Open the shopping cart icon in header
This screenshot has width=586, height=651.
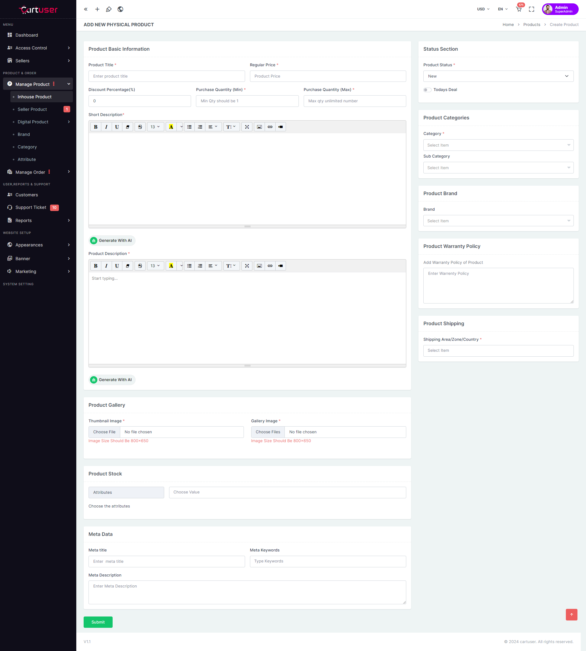[x=518, y=9]
